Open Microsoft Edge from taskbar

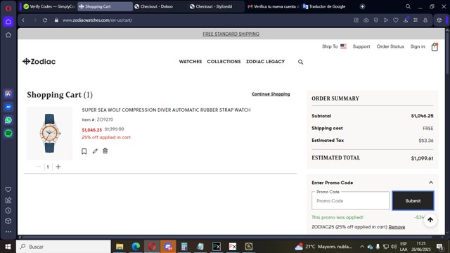click(x=136, y=247)
